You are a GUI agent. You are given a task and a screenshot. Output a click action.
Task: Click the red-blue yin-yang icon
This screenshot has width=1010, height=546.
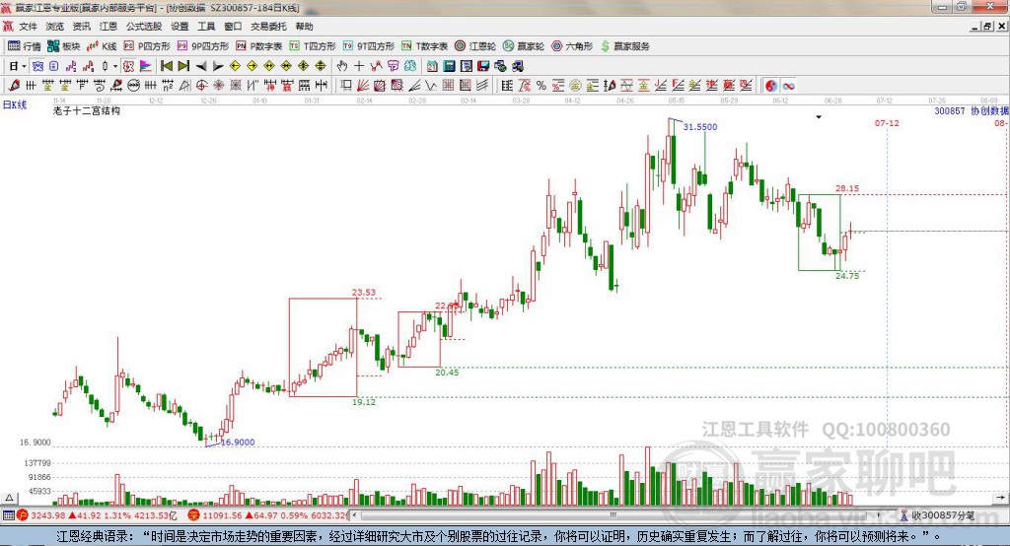(771, 85)
